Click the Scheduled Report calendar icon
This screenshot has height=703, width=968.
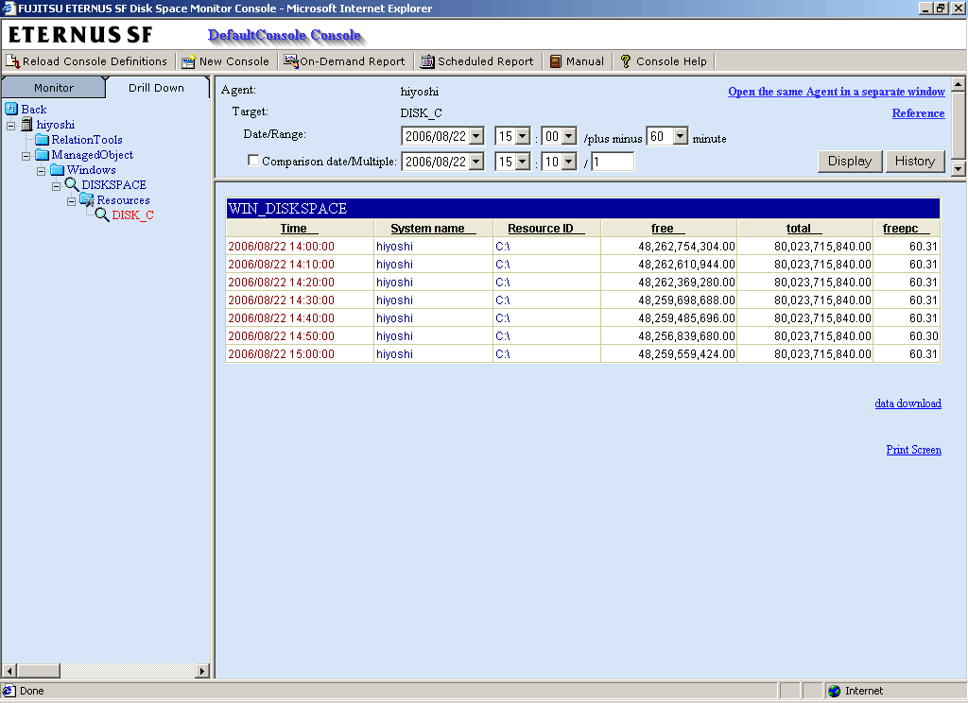click(427, 61)
